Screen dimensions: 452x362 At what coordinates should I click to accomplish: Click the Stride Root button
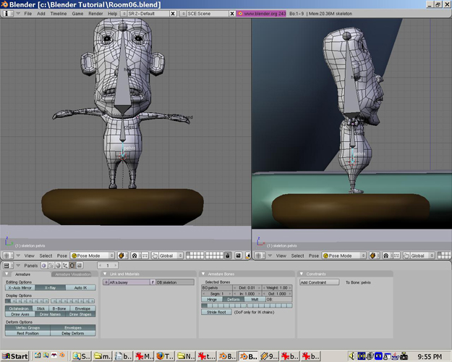coord(216,312)
